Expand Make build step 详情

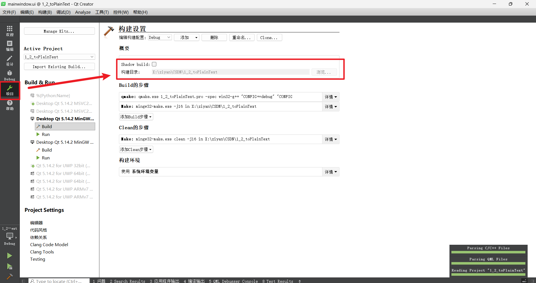(331, 107)
